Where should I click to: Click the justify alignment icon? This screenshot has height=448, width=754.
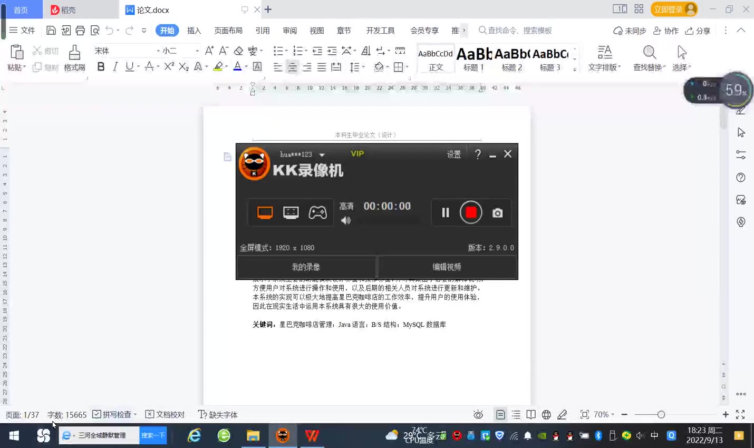pos(321,67)
